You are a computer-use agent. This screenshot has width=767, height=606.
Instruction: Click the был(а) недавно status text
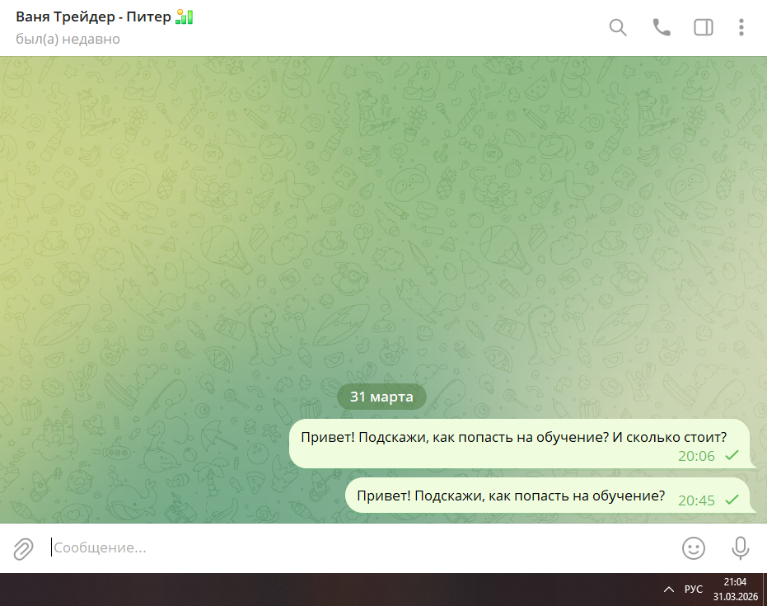(x=68, y=39)
